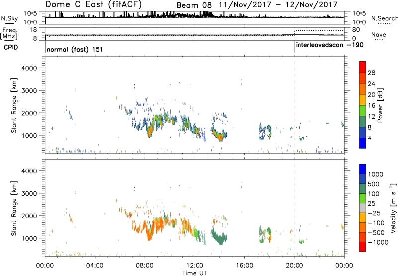Click the '20:00' time axis tick label
This screenshot has width=398, height=276.
pyautogui.click(x=295, y=266)
